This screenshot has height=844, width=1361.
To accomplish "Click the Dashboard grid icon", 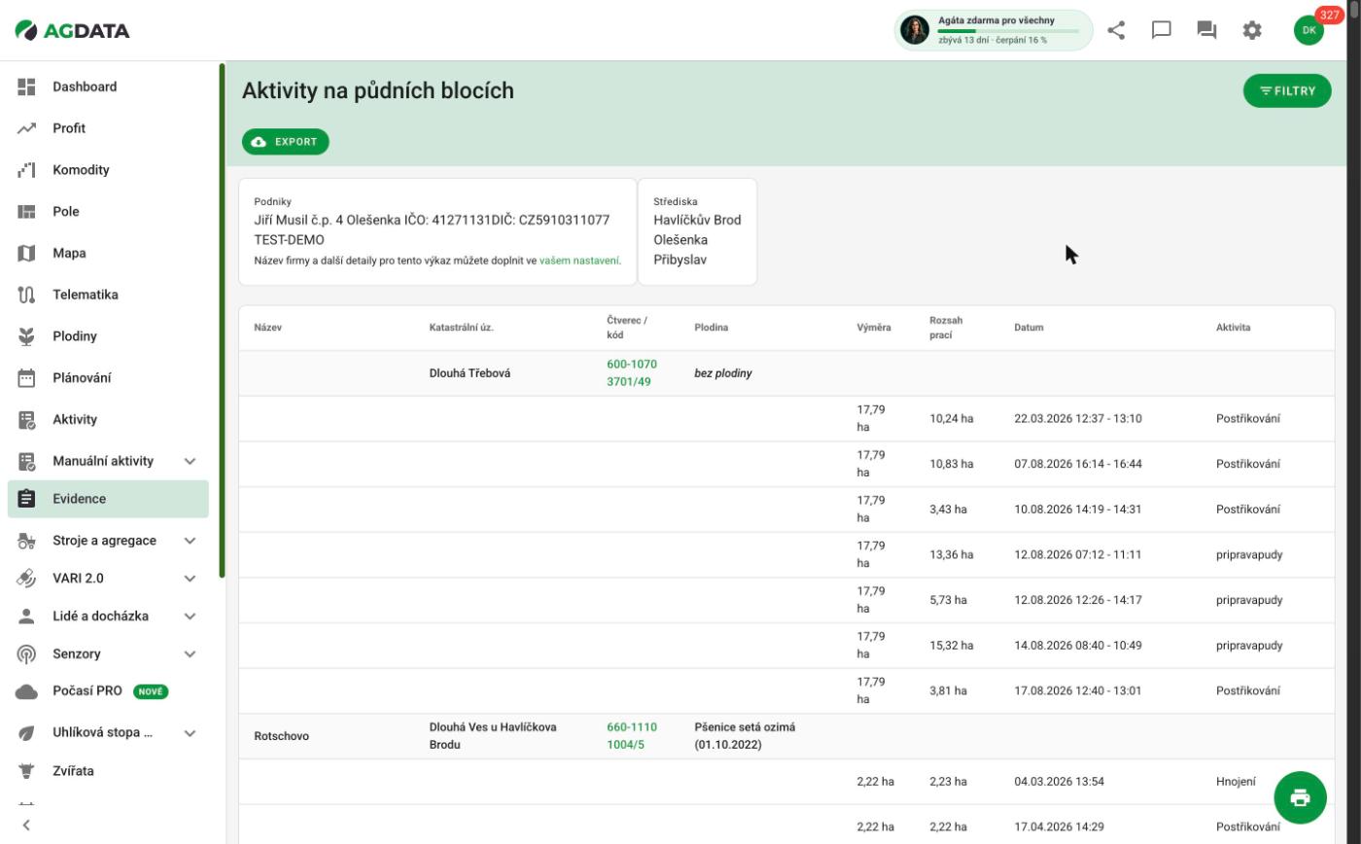I will (26, 87).
